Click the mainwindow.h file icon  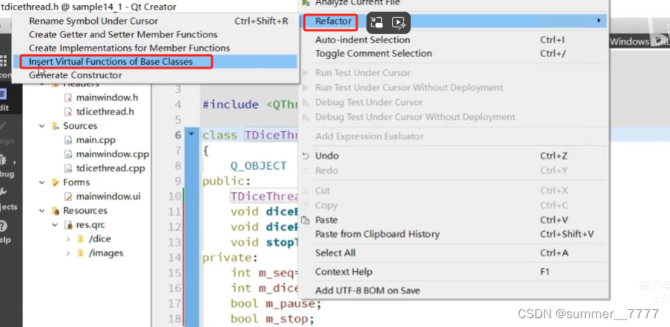pos(68,97)
